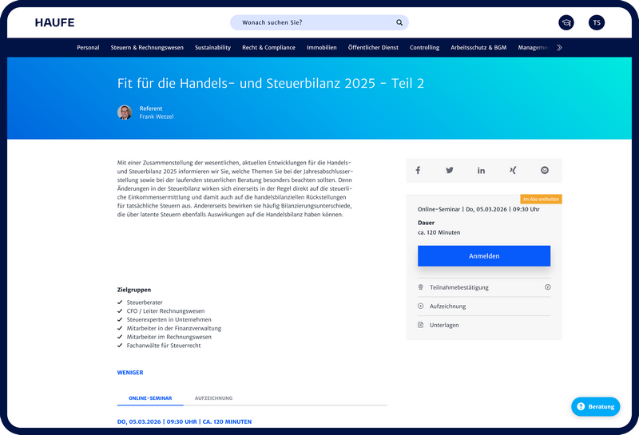Viewport: 639px width, 435px height.
Task: Click 'Fachanwälte für Steuerrecht' list item
Action: pos(164,346)
